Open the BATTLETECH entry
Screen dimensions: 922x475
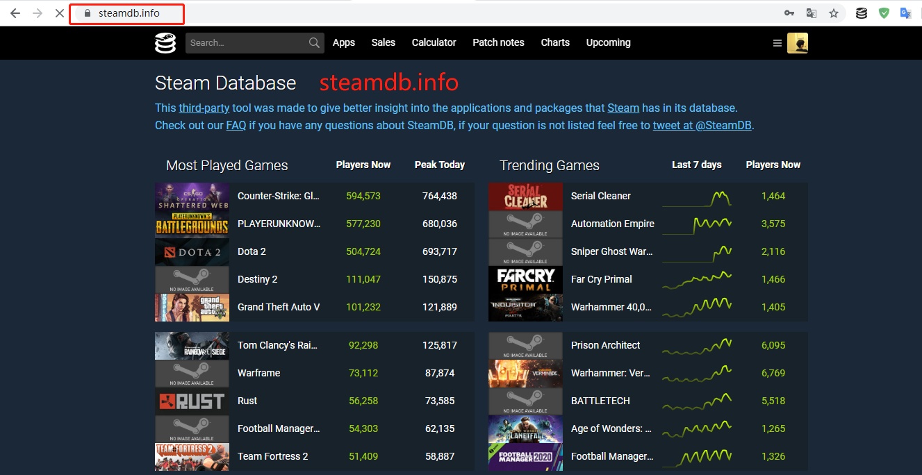pyautogui.click(x=600, y=401)
